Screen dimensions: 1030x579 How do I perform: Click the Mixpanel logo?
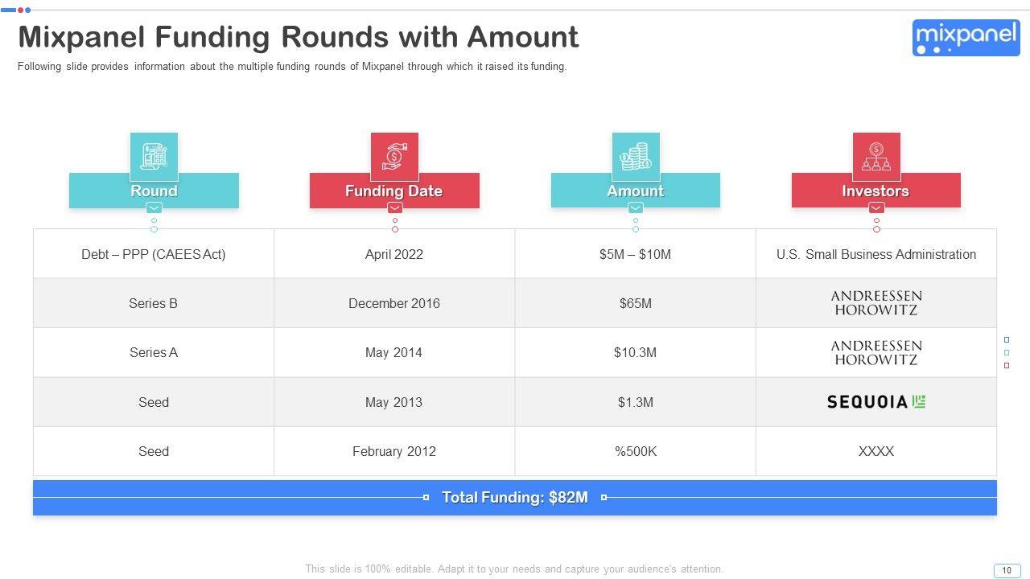tap(966, 38)
